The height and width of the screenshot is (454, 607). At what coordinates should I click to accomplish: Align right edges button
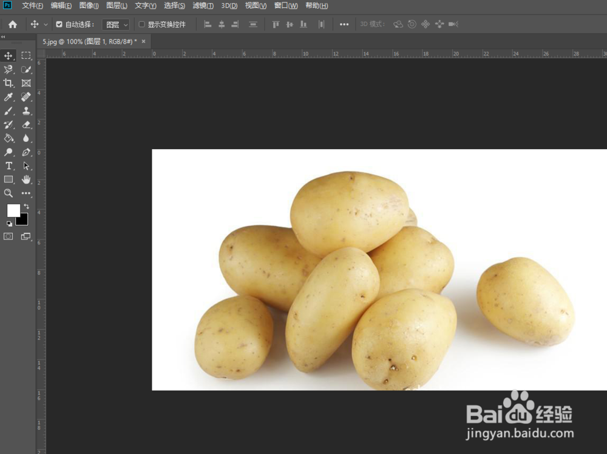click(x=235, y=24)
